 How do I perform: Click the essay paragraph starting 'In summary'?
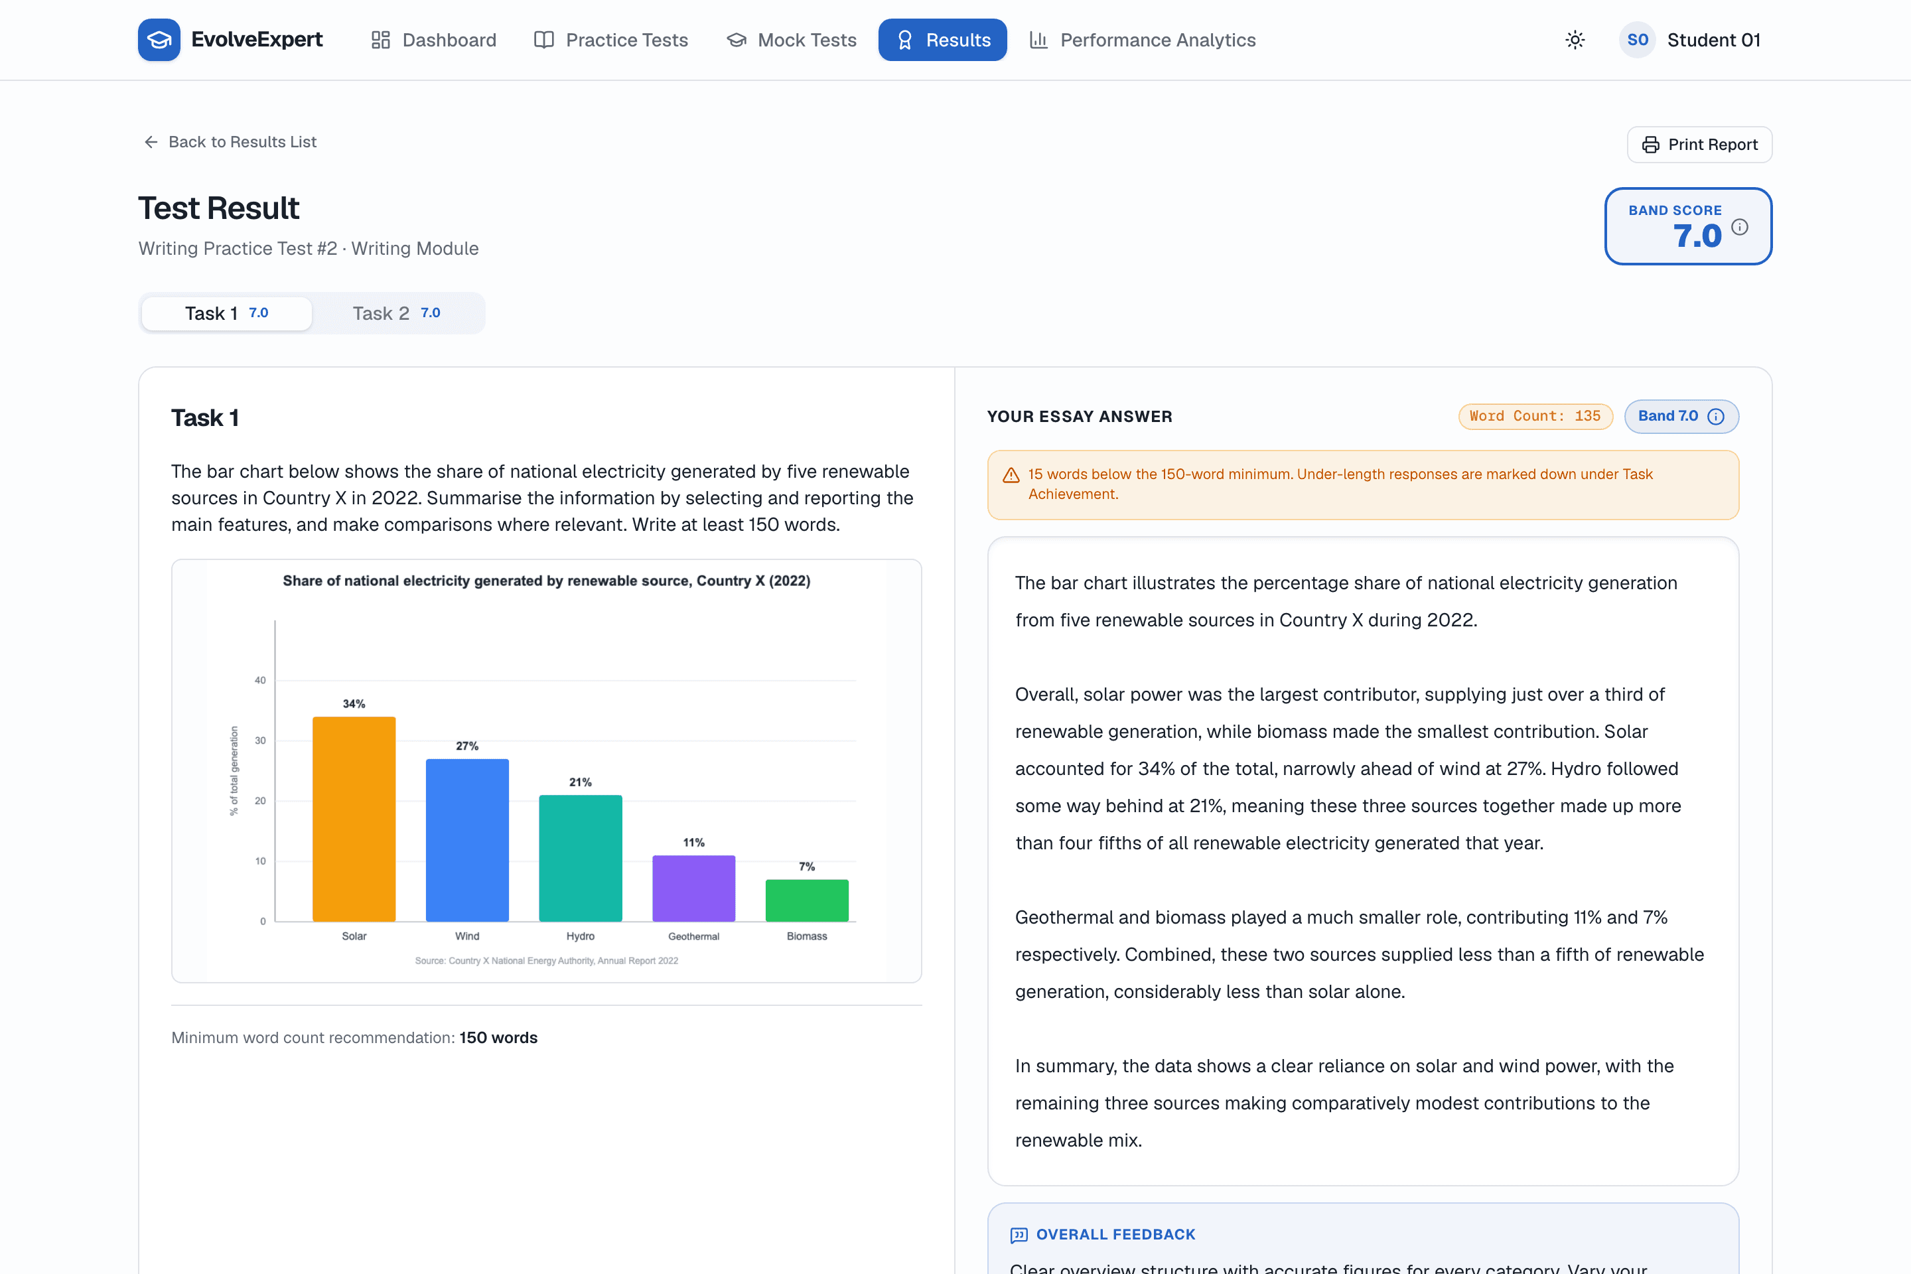[1345, 1103]
